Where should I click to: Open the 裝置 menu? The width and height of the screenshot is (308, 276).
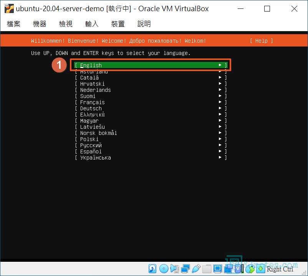point(118,24)
